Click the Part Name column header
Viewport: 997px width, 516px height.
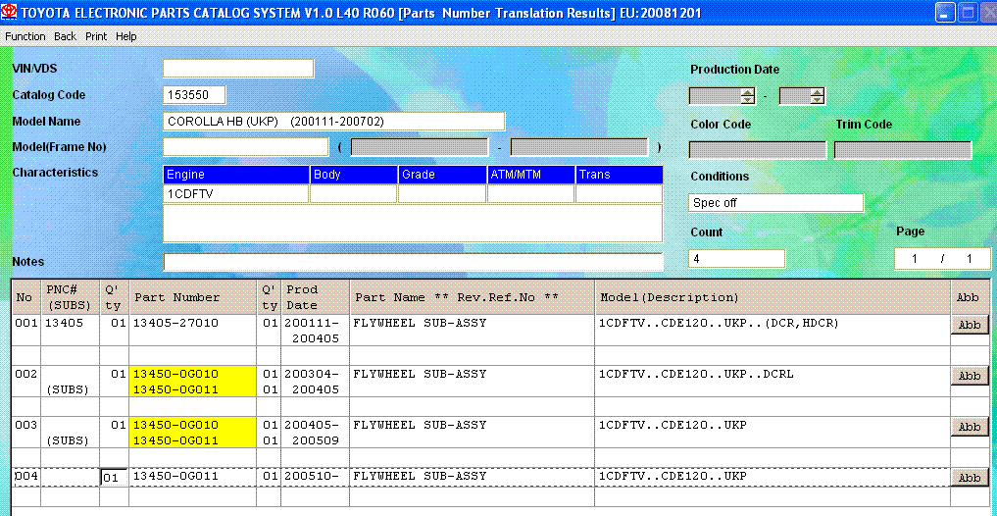[472, 296]
